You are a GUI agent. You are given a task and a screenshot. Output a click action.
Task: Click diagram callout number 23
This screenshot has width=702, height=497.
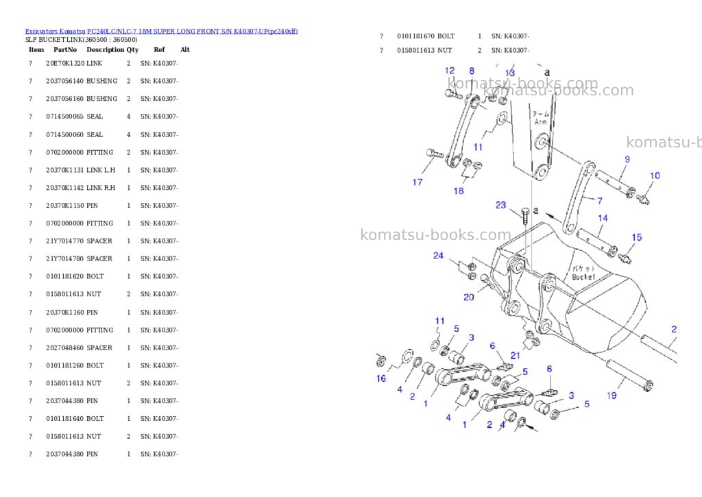coord(500,205)
